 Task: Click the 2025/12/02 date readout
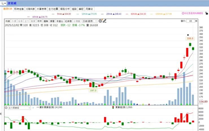point(12,25)
